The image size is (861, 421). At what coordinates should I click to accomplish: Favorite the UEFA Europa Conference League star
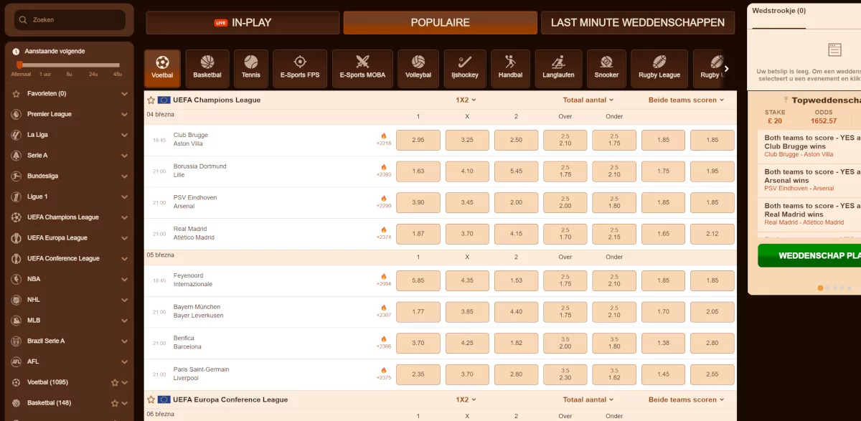(x=151, y=399)
